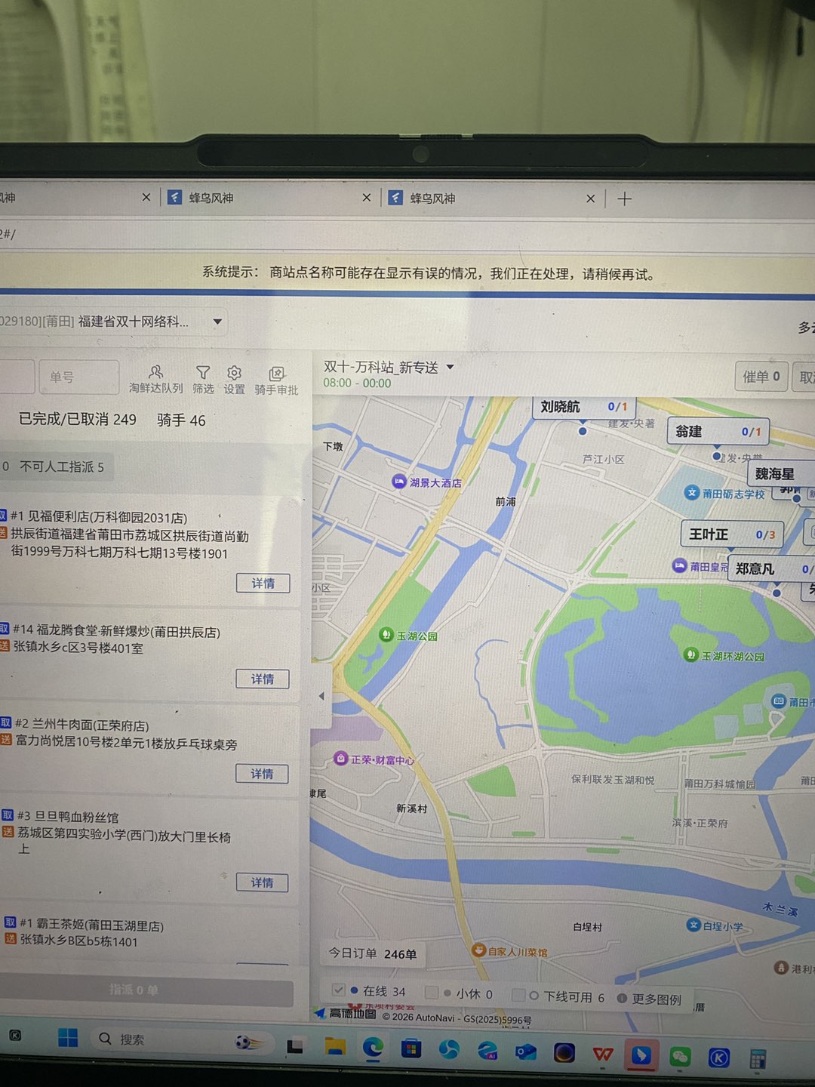815x1087 pixels.
Task: Click order #1 霸王茶姬(莆田玉湖里店)
Action: pos(91,925)
